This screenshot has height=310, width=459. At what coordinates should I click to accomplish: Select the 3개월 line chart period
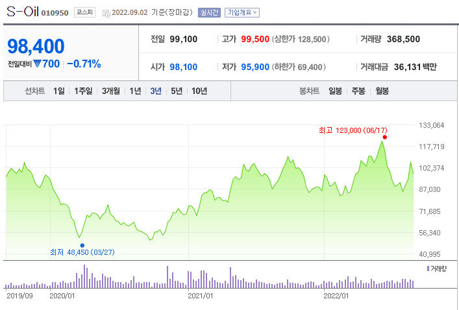coord(111,91)
